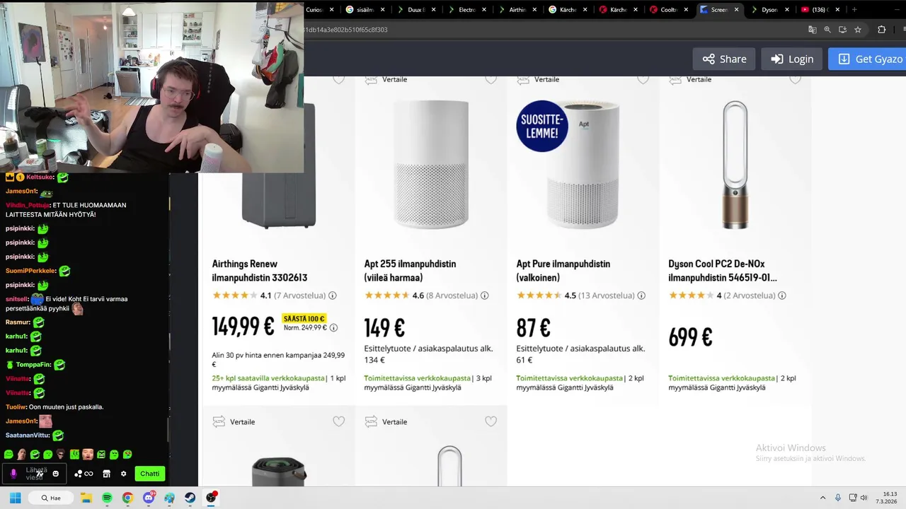The height and width of the screenshot is (509, 906).
Task: Open chat settings gear icon
Action: pyautogui.click(x=123, y=474)
